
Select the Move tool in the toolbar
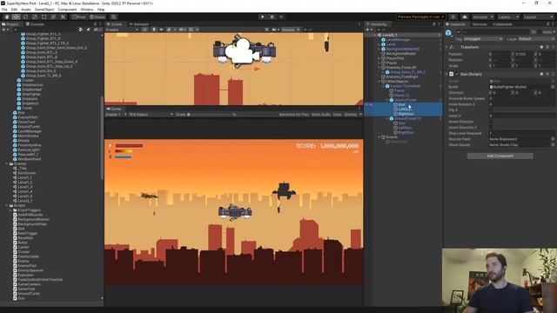pos(16,17)
